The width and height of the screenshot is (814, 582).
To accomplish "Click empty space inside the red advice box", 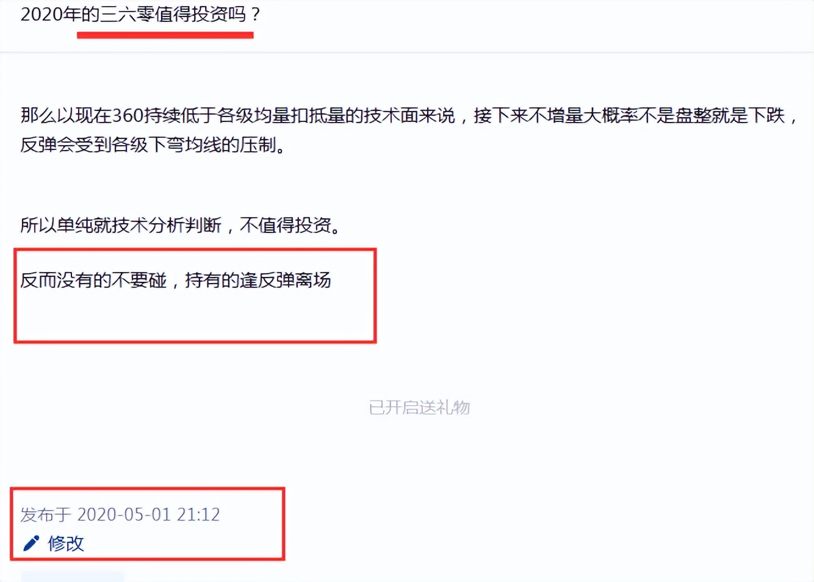I will coord(195,317).
